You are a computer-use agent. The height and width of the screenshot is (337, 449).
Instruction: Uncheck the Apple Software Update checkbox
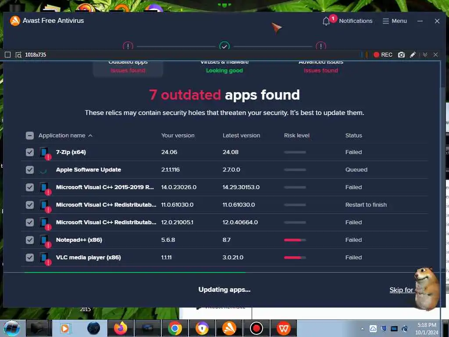(30, 170)
